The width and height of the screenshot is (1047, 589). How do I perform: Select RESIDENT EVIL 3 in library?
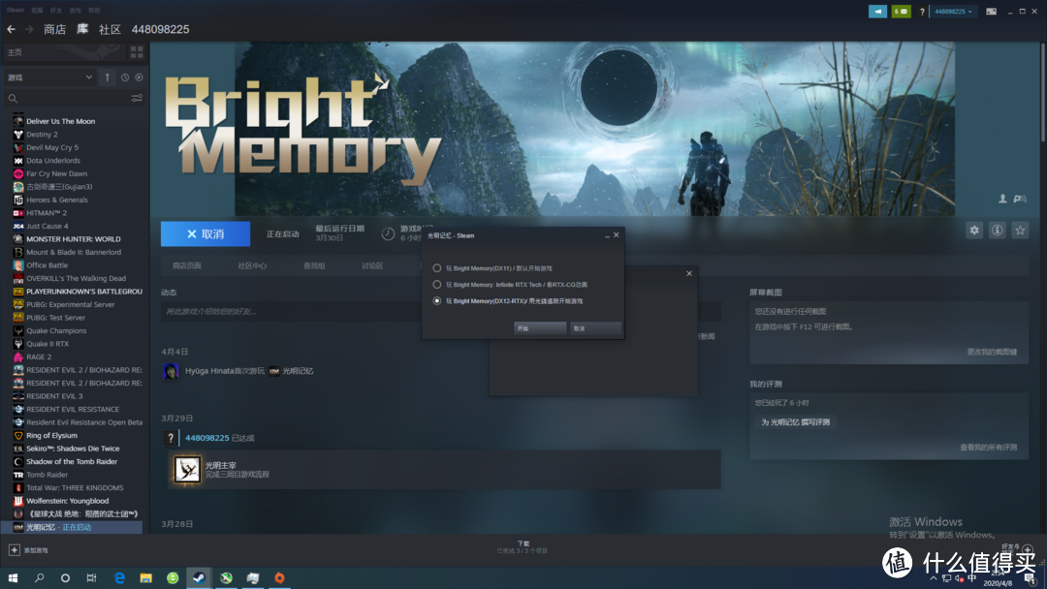(54, 396)
